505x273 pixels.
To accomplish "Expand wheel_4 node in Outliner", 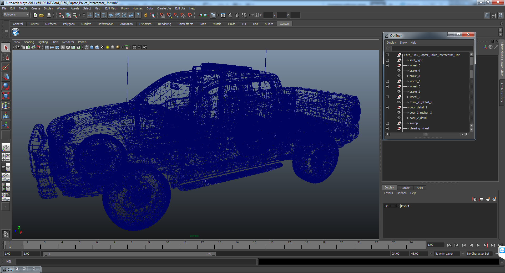I will coord(387,81).
